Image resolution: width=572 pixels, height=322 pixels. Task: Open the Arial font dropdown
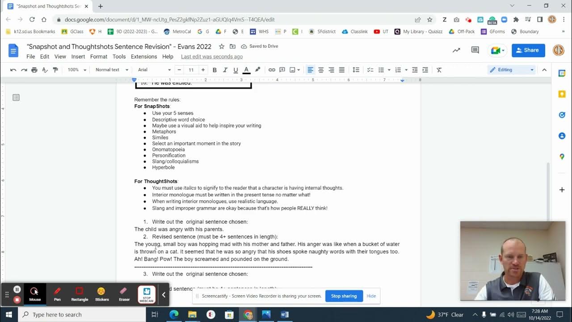(154, 70)
